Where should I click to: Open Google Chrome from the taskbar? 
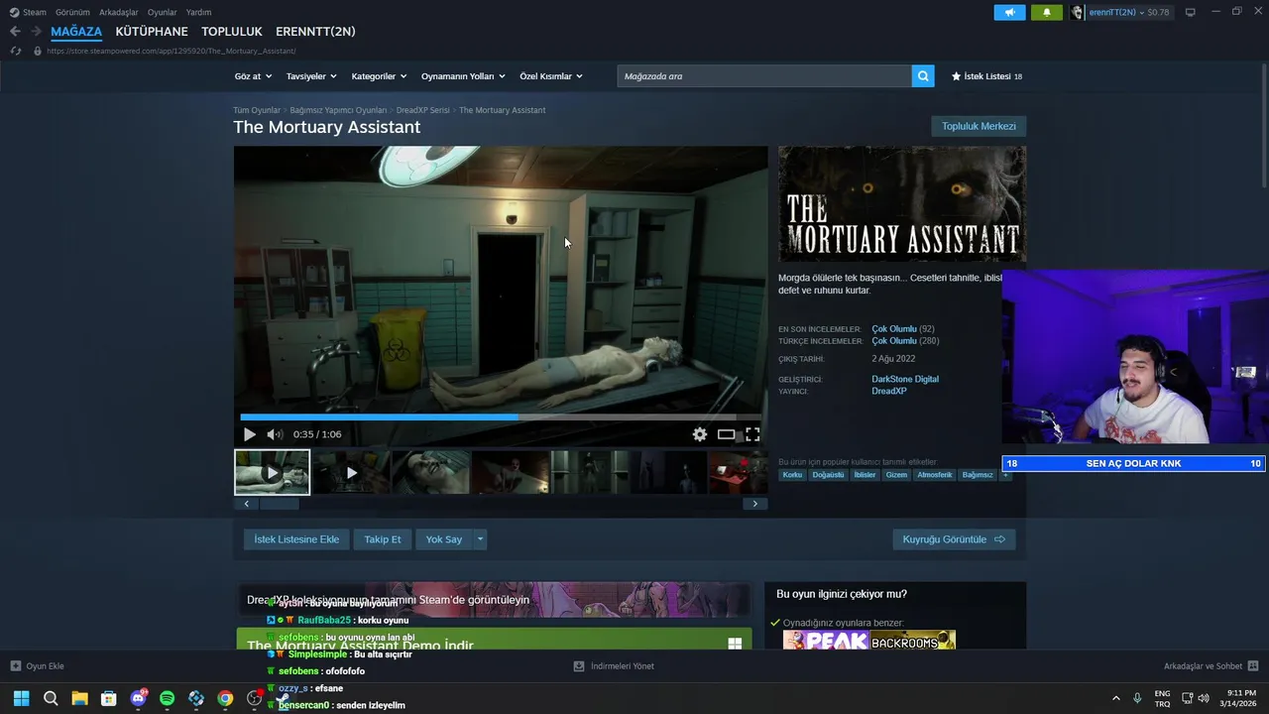(x=225, y=698)
